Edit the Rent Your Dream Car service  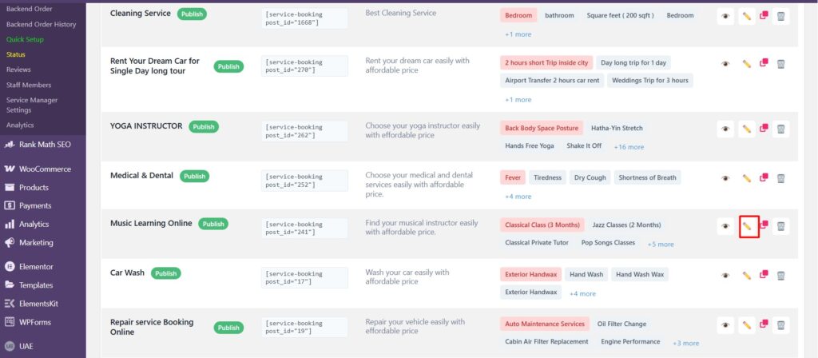pyautogui.click(x=747, y=64)
